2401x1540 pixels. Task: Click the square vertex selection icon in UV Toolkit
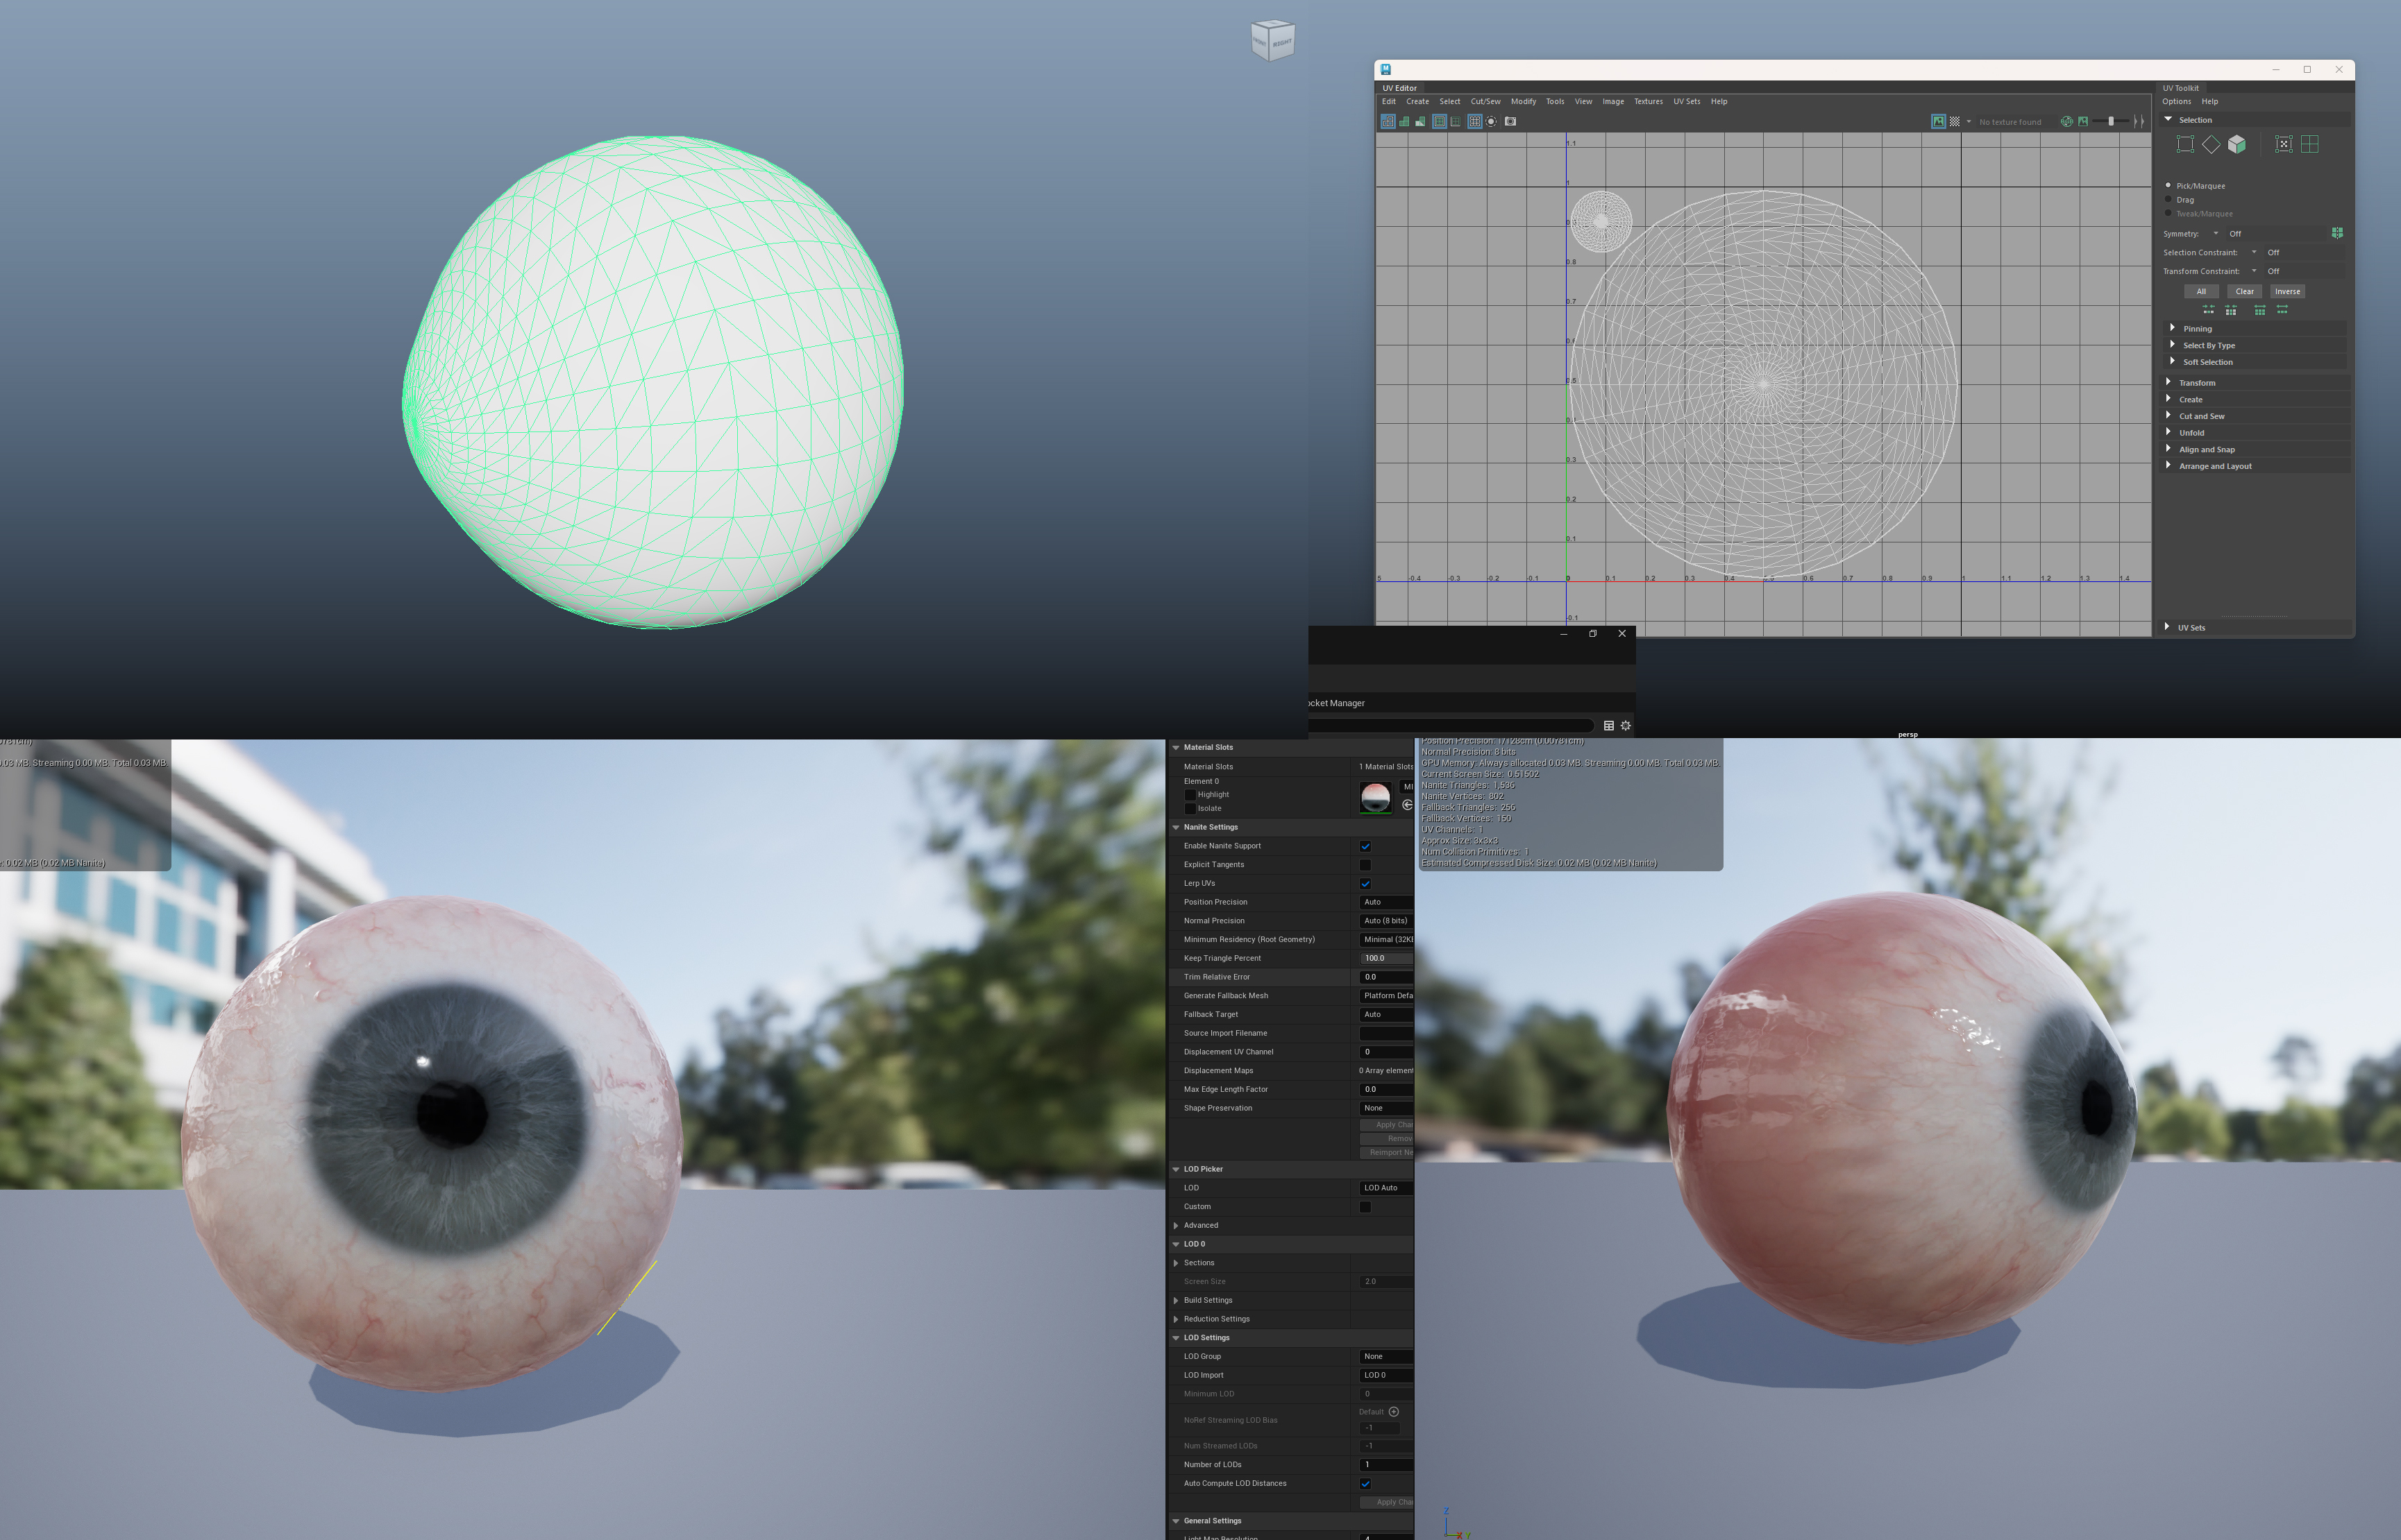2185,144
